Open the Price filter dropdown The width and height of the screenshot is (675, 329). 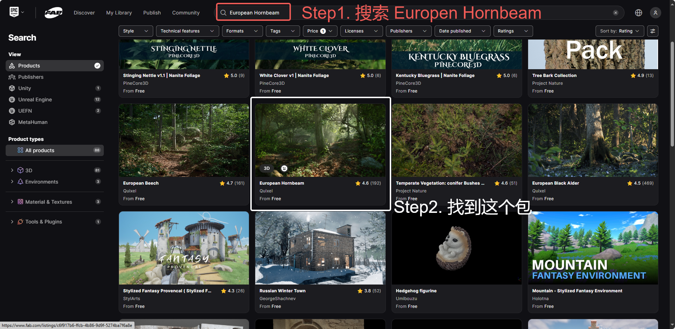pyautogui.click(x=320, y=31)
